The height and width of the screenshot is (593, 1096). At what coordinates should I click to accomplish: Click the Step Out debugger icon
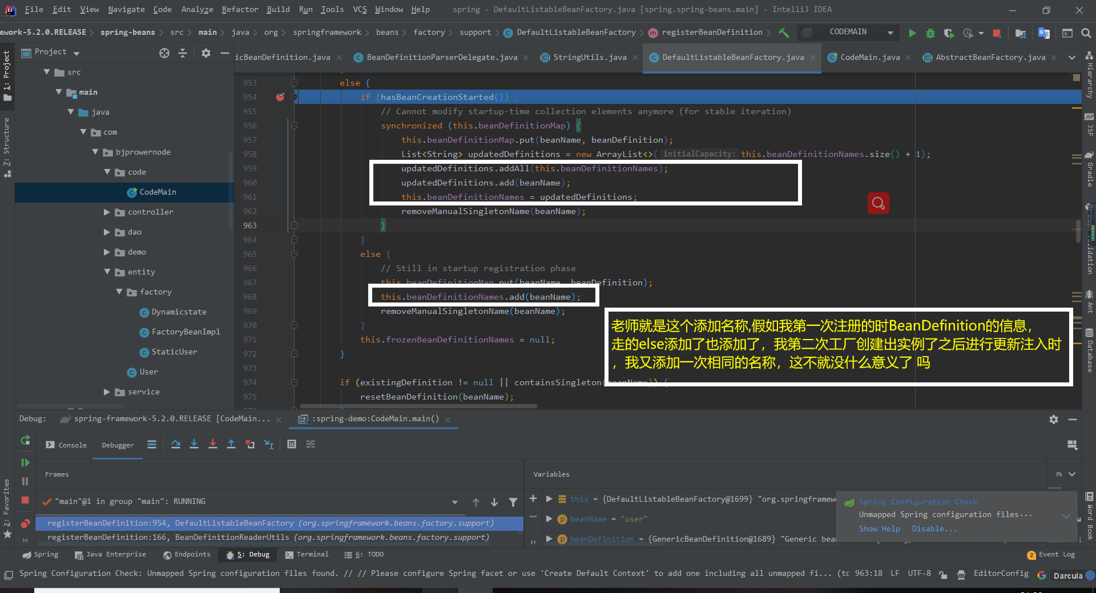click(231, 444)
